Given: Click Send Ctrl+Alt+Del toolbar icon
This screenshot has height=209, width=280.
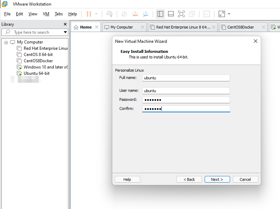Looking at the screenshot, I should click(x=109, y=14).
